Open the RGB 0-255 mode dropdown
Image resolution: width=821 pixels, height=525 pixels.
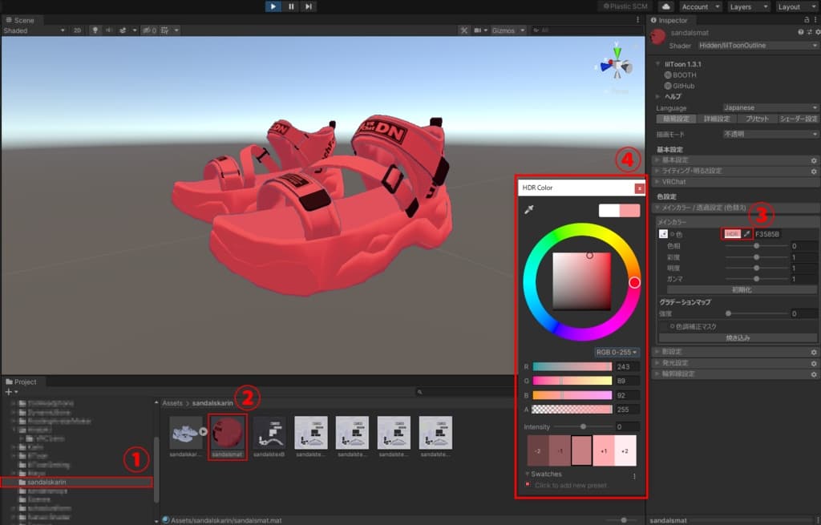(x=617, y=352)
